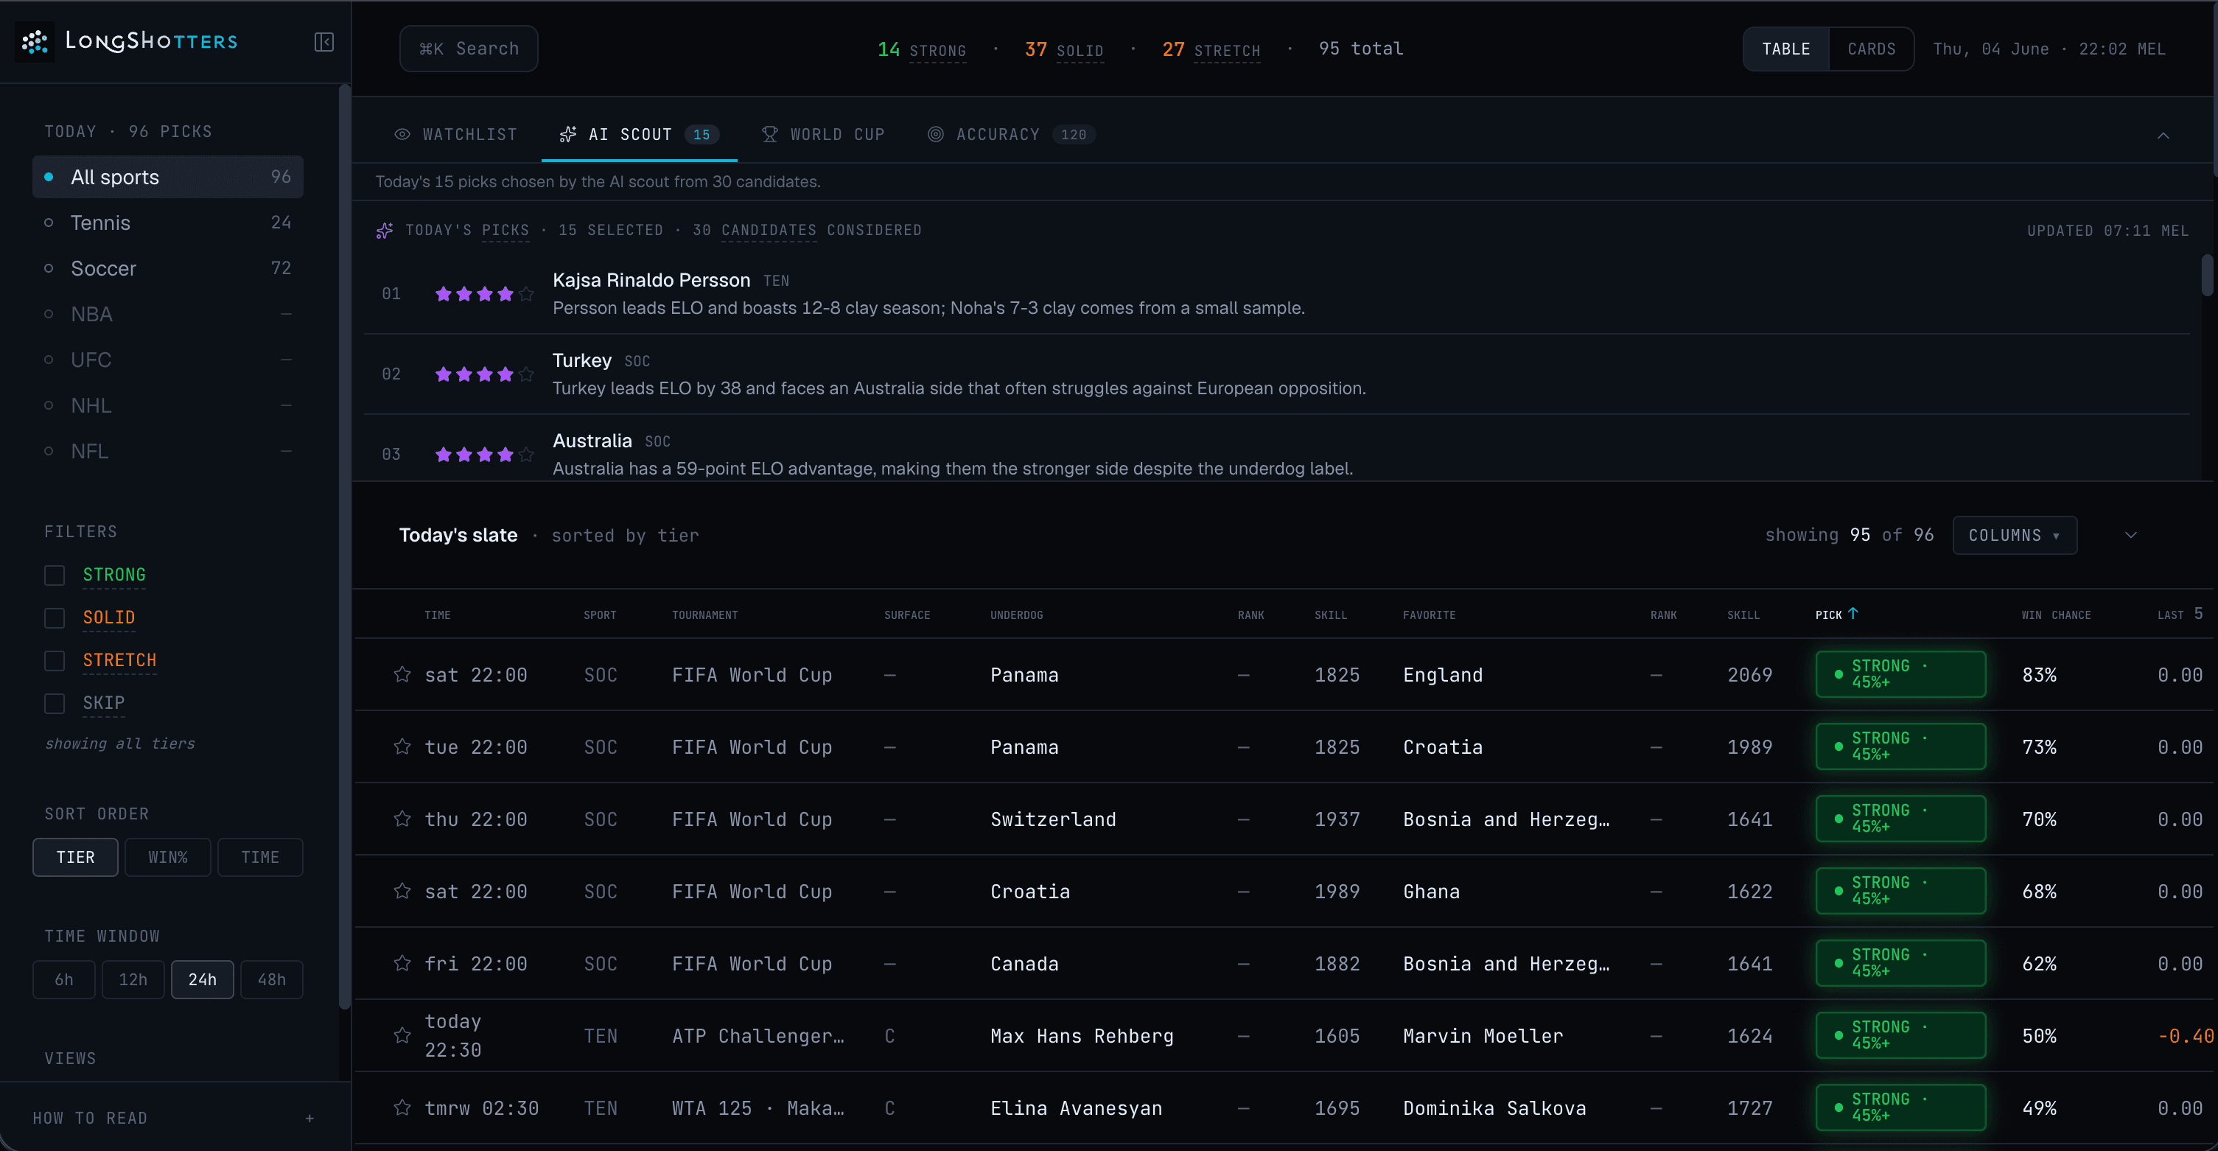Click the sidebar vertical scrollbar
Image resolution: width=2218 pixels, height=1151 pixels.
(x=344, y=547)
